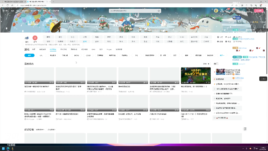Click the refresh button beside 最新动态
The image size is (268, 151).
click(206, 64)
